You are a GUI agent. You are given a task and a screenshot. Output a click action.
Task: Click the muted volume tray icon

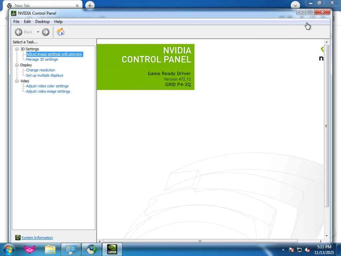pyautogui.click(x=307, y=250)
